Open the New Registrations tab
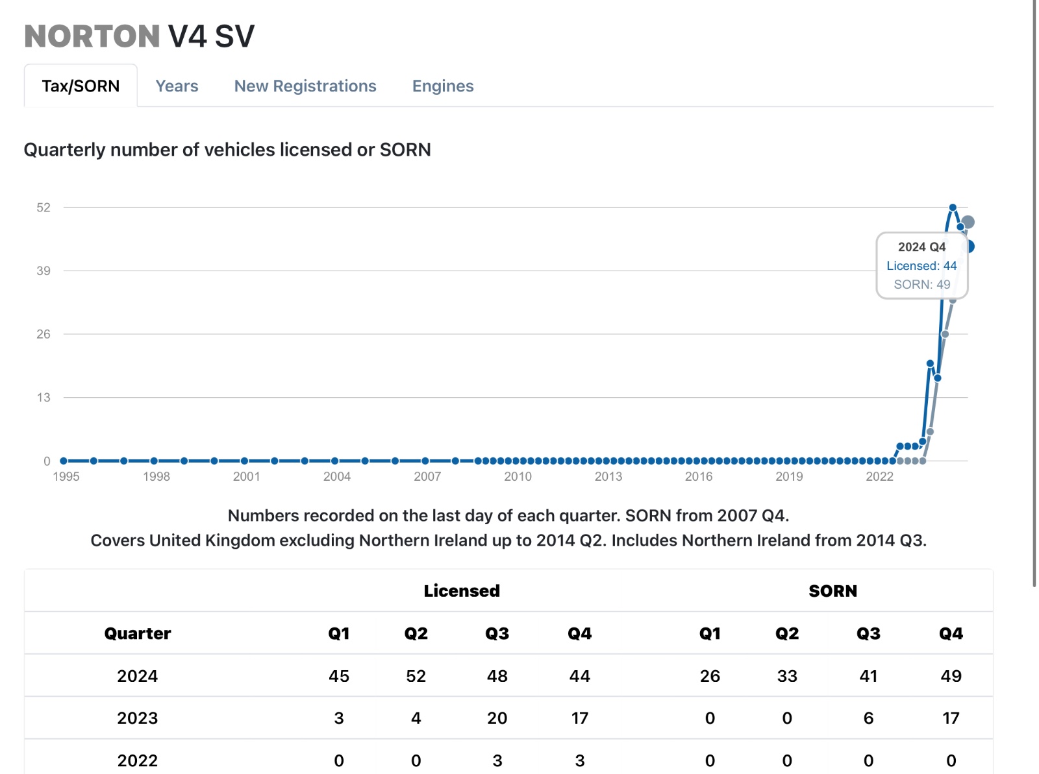1039x774 pixels. point(305,86)
